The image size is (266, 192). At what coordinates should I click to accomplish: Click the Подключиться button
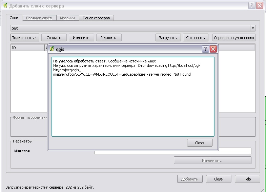click(25, 38)
